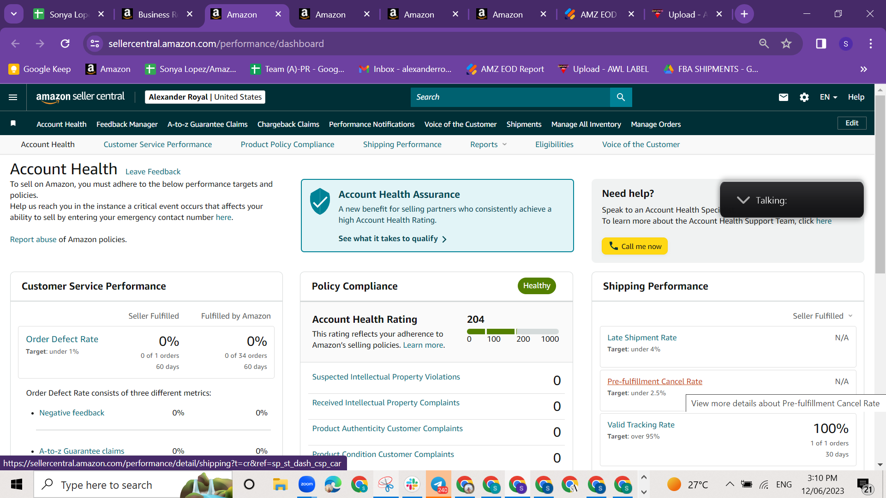Open Slack from the taskbar
Viewport: 886px width, 498px height.
click(412, 484)
